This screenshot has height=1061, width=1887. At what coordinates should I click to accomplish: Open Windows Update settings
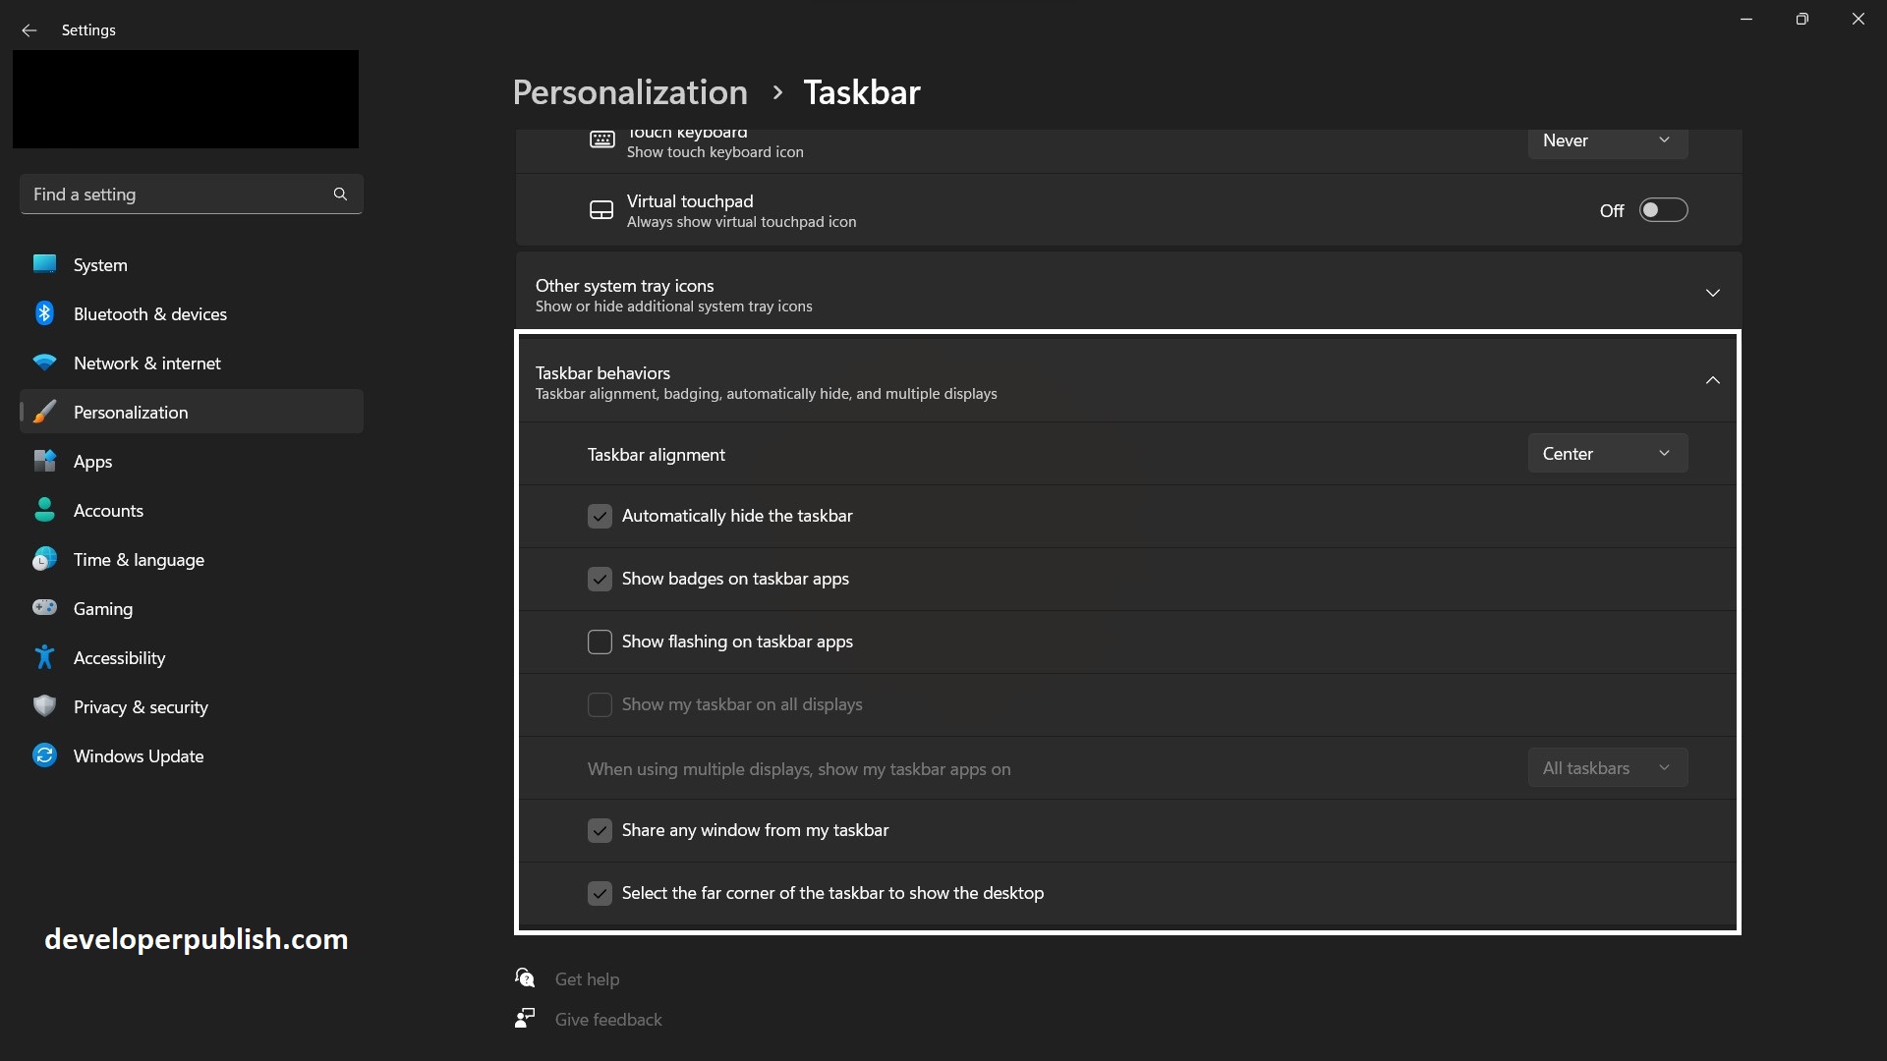(x=139, y=755)
